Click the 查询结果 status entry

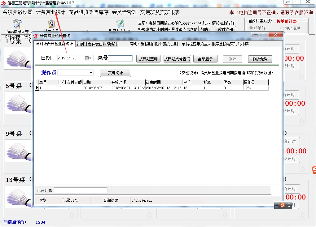coord(111,200)
